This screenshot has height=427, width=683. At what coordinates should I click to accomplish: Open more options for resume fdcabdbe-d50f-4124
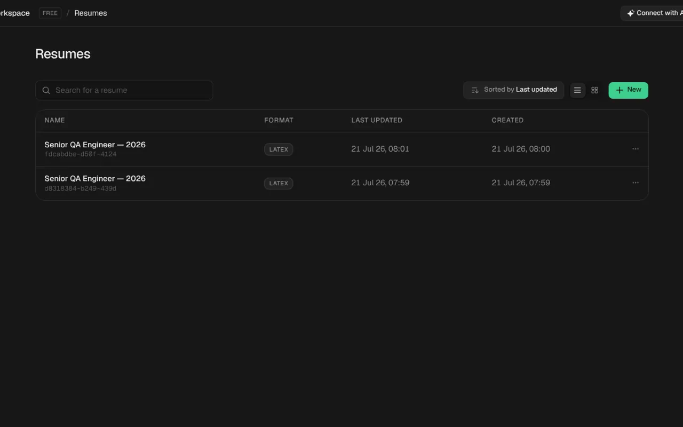636,149
